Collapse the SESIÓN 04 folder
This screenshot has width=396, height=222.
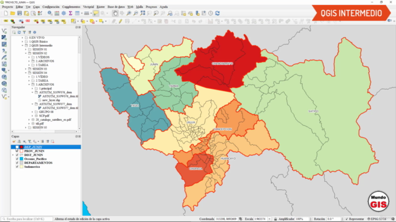[x=26, y=73]
